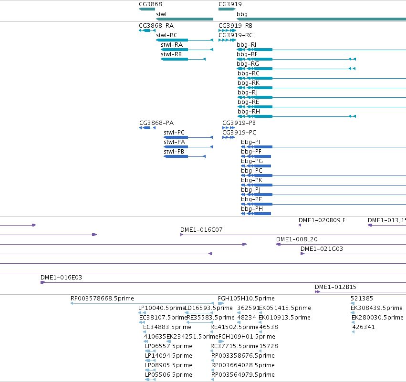
Task: Select the bbg-PE protein
Action: [x=323, y=204]
